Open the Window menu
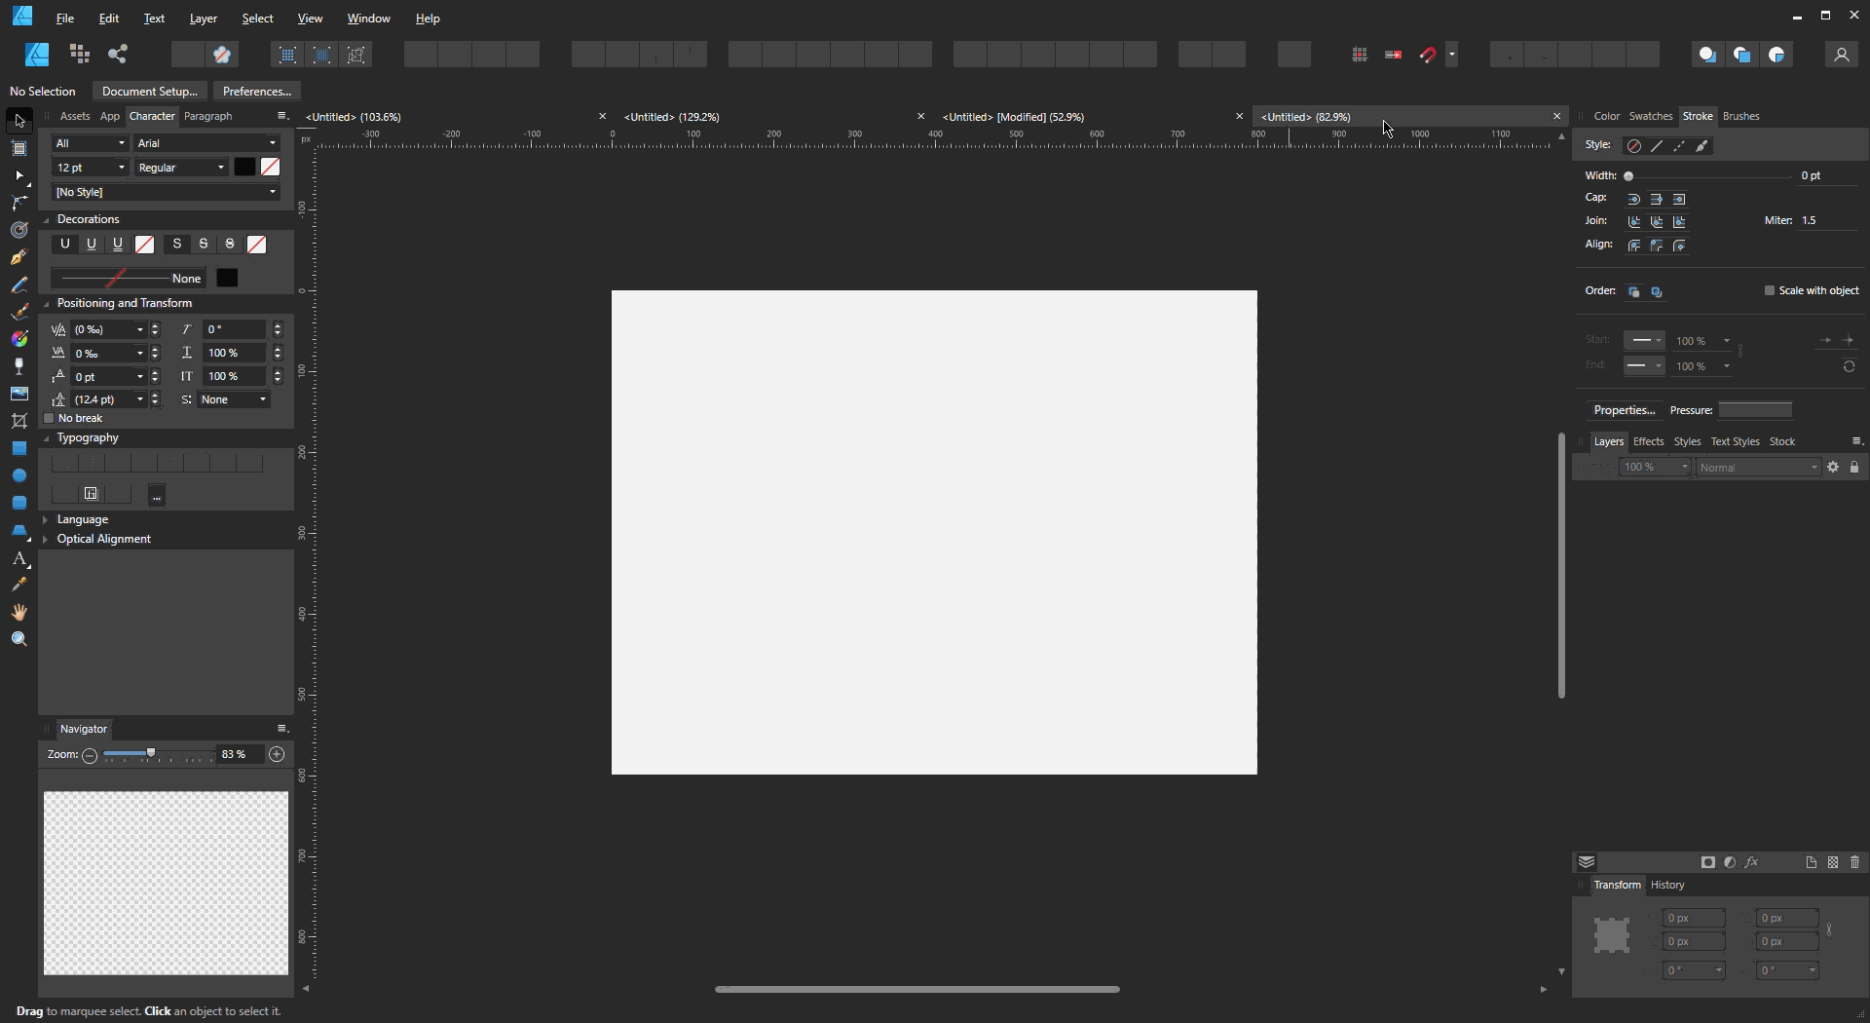Screen dimensions: 1870x1023 (x=368, y=19)
